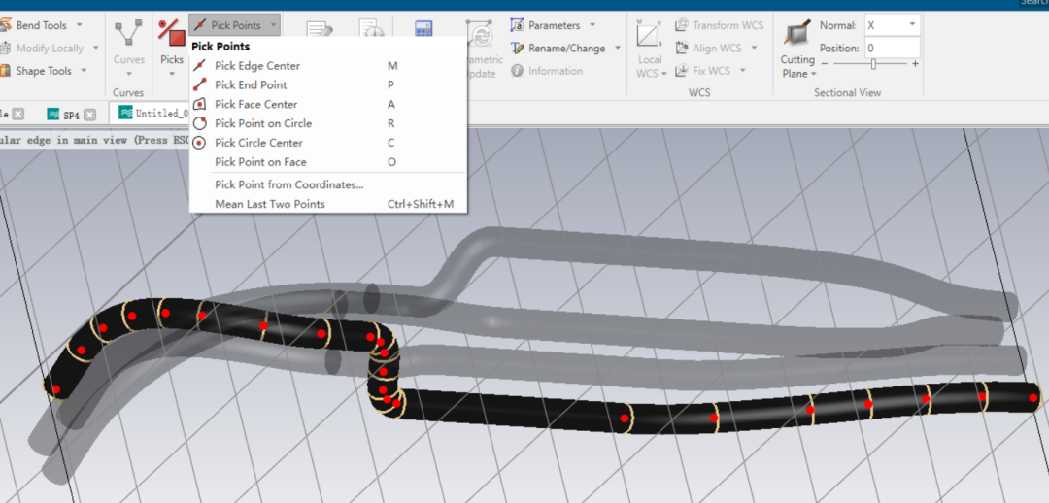Open the Picks dropdown arrow
This screenshot has height=503, width=1049.
tap(172, 73)
